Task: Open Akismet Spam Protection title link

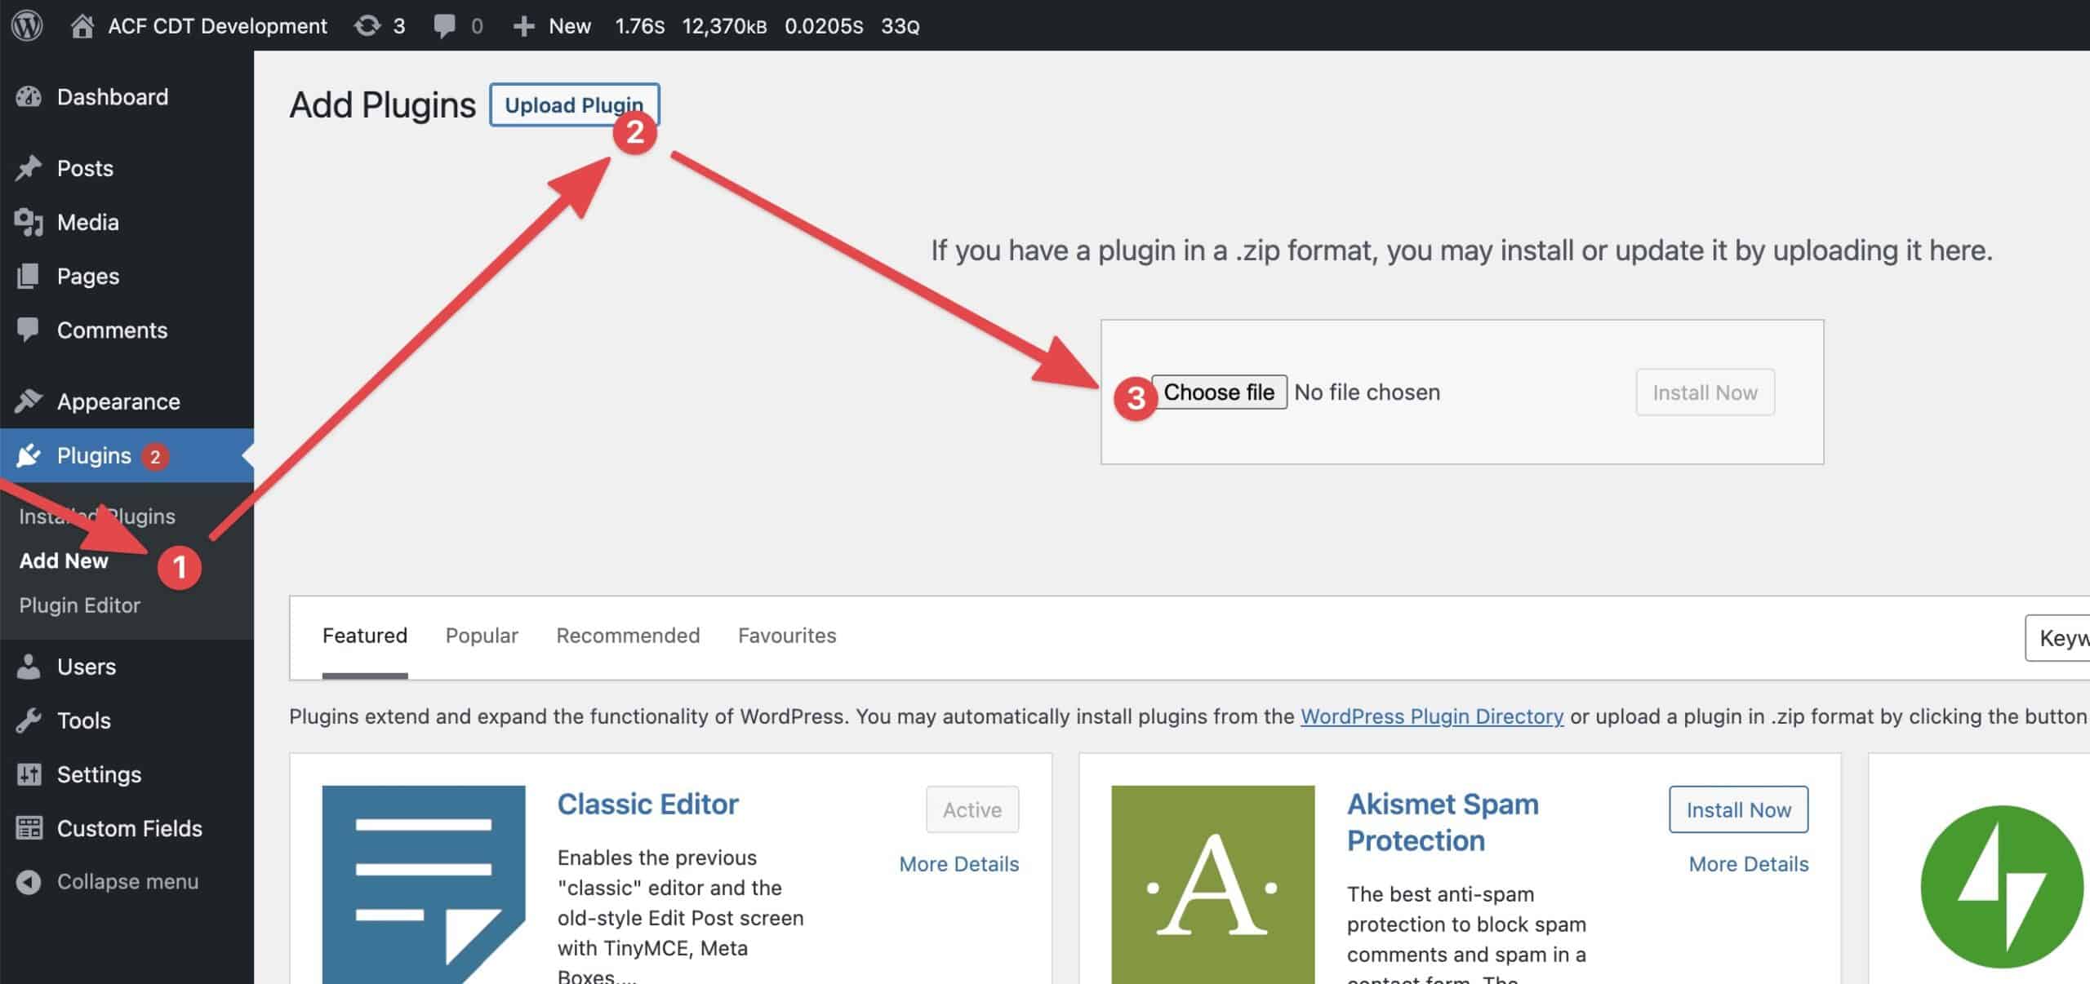Action: pyautogui.click(x=1443, y=822)
